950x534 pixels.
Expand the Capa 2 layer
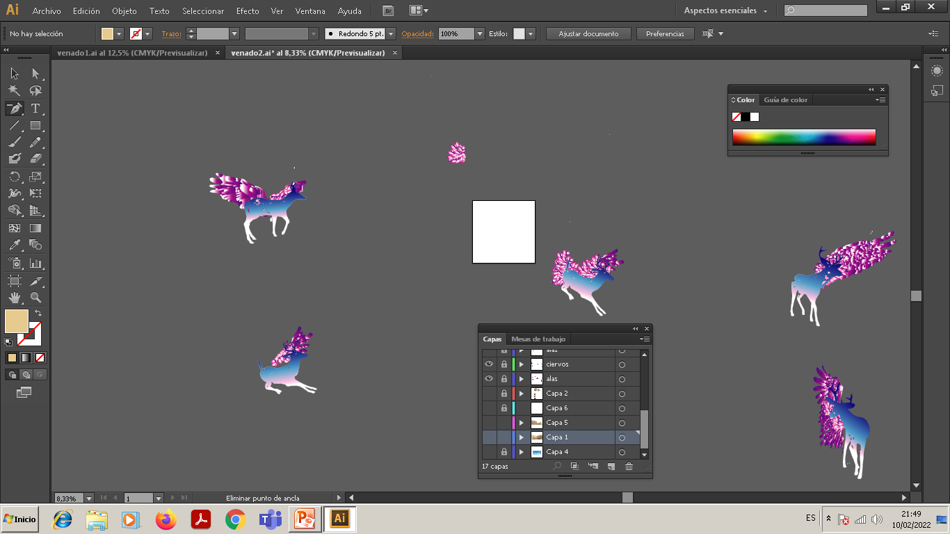pyautogui.click(x=521, y=394)
